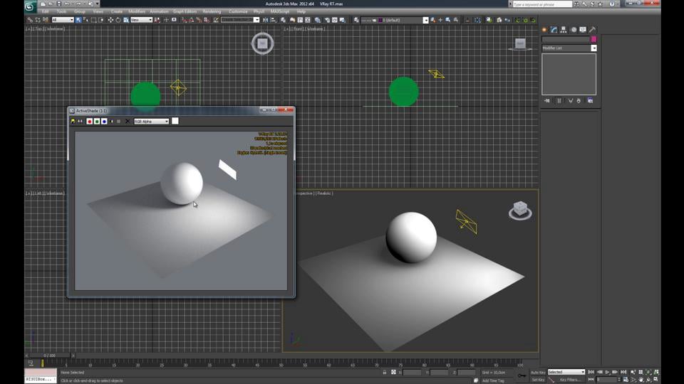The height and width of the screenshot is (384, 684).
Task: Activate the Select Object tool
Action: coord(78,20)
